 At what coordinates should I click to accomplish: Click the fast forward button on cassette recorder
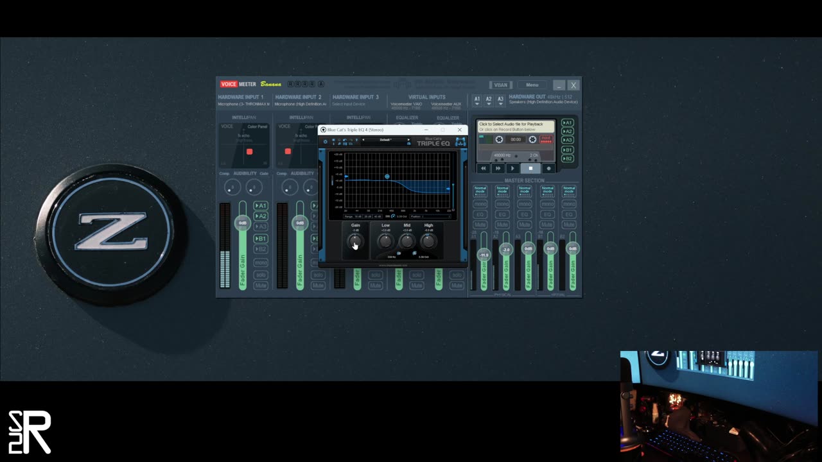[498, 168]
